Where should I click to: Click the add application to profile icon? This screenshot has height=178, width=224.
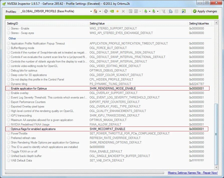tap(131, 11)
